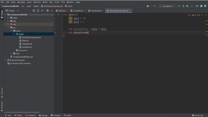Toggle the Project side tab
Image resolution: width=208 pixels, height=117 pixels.
point(2,14)
